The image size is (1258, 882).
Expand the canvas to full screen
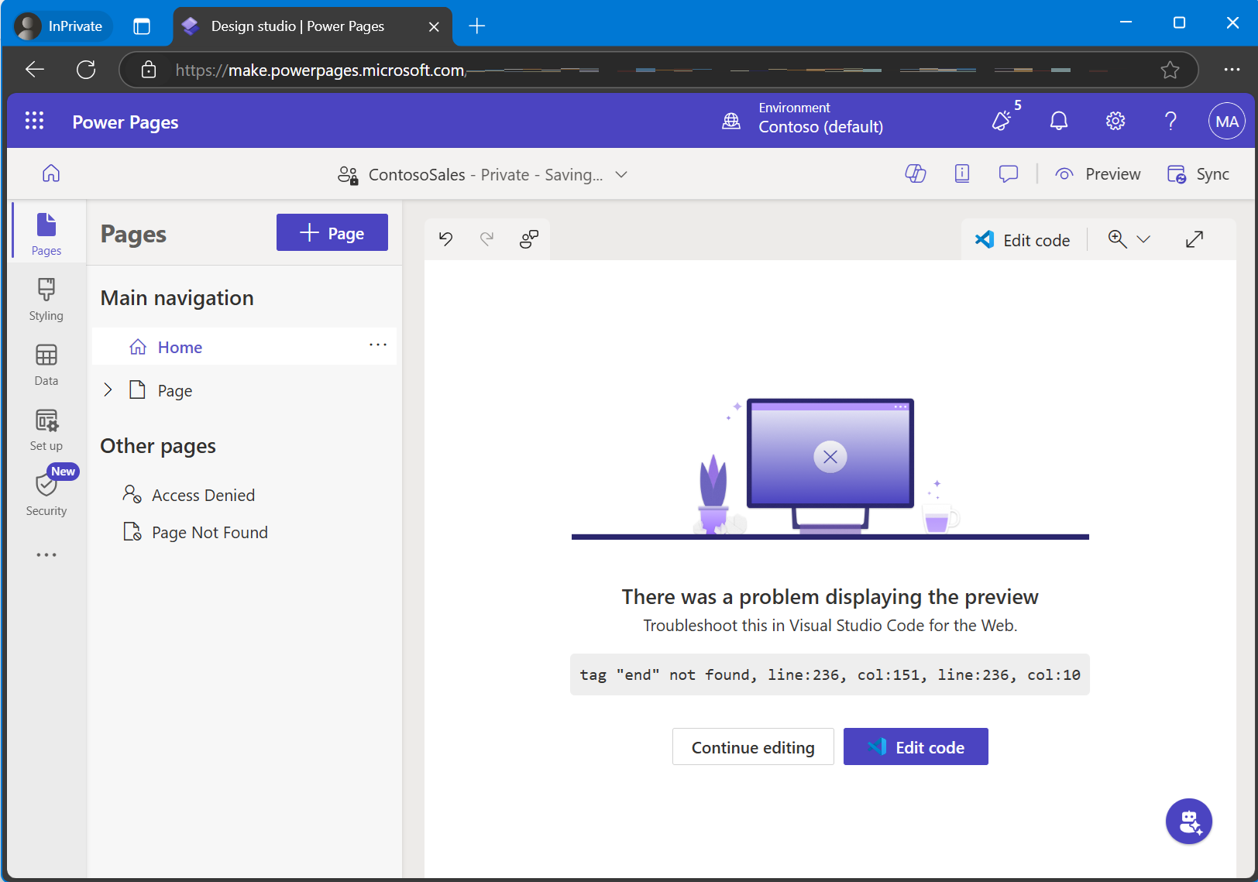coord(1194,239)
